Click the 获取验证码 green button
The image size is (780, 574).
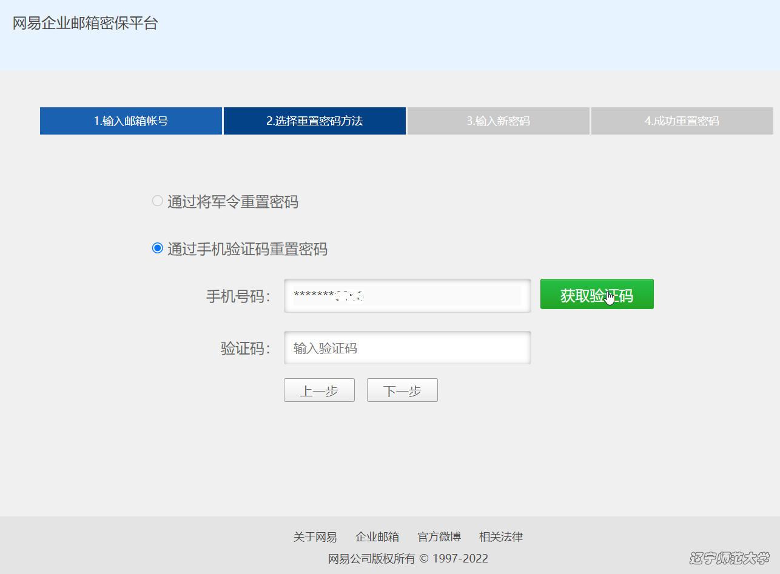[x=597, y=295]
